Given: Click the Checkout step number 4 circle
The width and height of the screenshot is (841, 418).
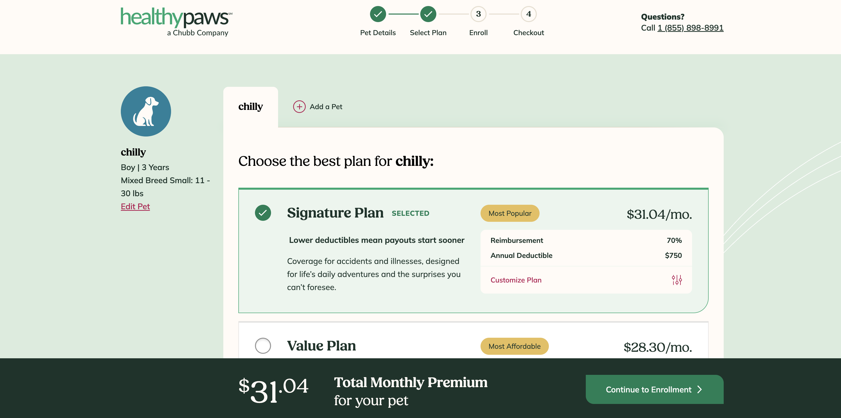Looking at the screenshot, I should [x=529, y=14].
